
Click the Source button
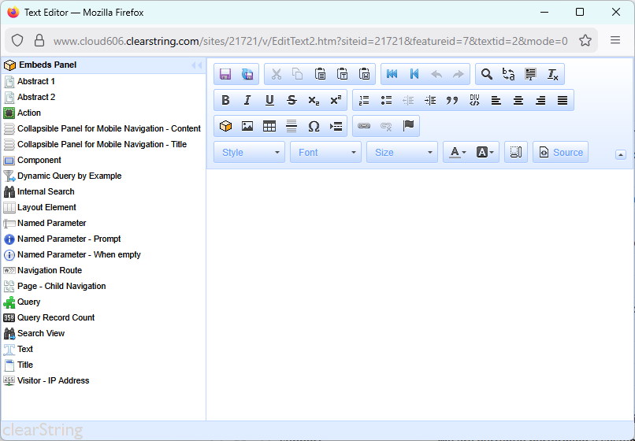pyautogui.click(x=560, y=153)
